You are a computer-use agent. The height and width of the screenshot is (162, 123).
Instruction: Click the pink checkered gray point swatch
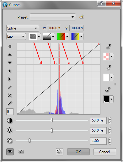point(106,57)
